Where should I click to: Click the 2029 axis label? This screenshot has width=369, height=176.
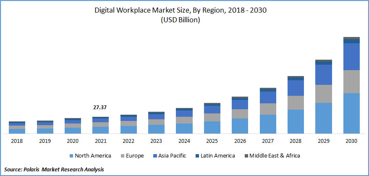(x=324, y=141)
